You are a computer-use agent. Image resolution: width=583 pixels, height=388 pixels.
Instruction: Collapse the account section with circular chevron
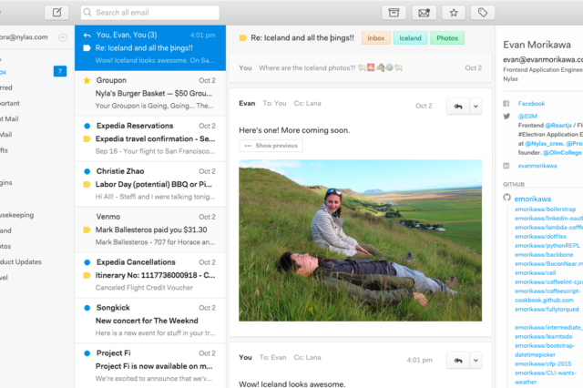pos(62,37)
